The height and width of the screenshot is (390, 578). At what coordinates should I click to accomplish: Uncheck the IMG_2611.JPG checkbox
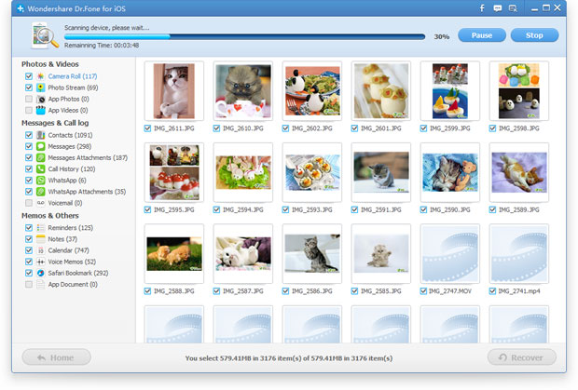147,128
